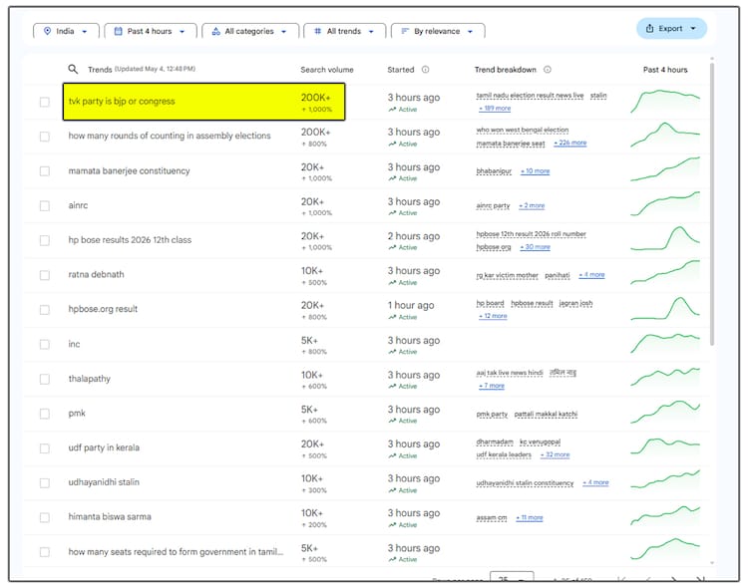Click the calendar icon in Past 4 hours filter
The height and width of the screenshot is (588, 748).
coord(118,31)
